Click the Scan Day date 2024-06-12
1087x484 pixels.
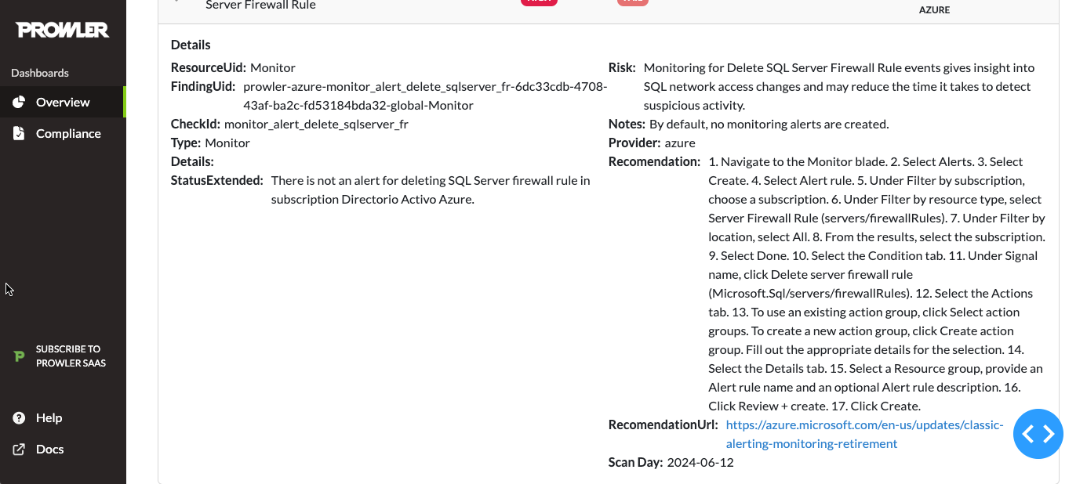(700, 462)
